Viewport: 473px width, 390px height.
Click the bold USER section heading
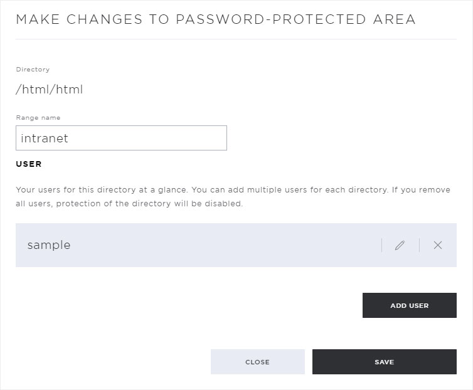tap(29, 164)
